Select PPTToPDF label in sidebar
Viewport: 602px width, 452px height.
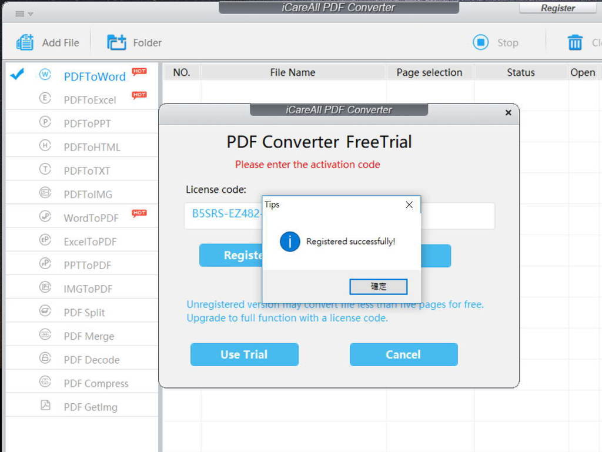[x=87, y=266]
